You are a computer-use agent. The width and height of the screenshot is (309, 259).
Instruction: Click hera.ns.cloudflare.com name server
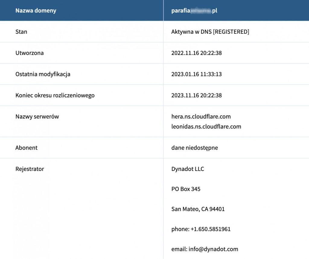pyautogui.click(x=201, y=117)
